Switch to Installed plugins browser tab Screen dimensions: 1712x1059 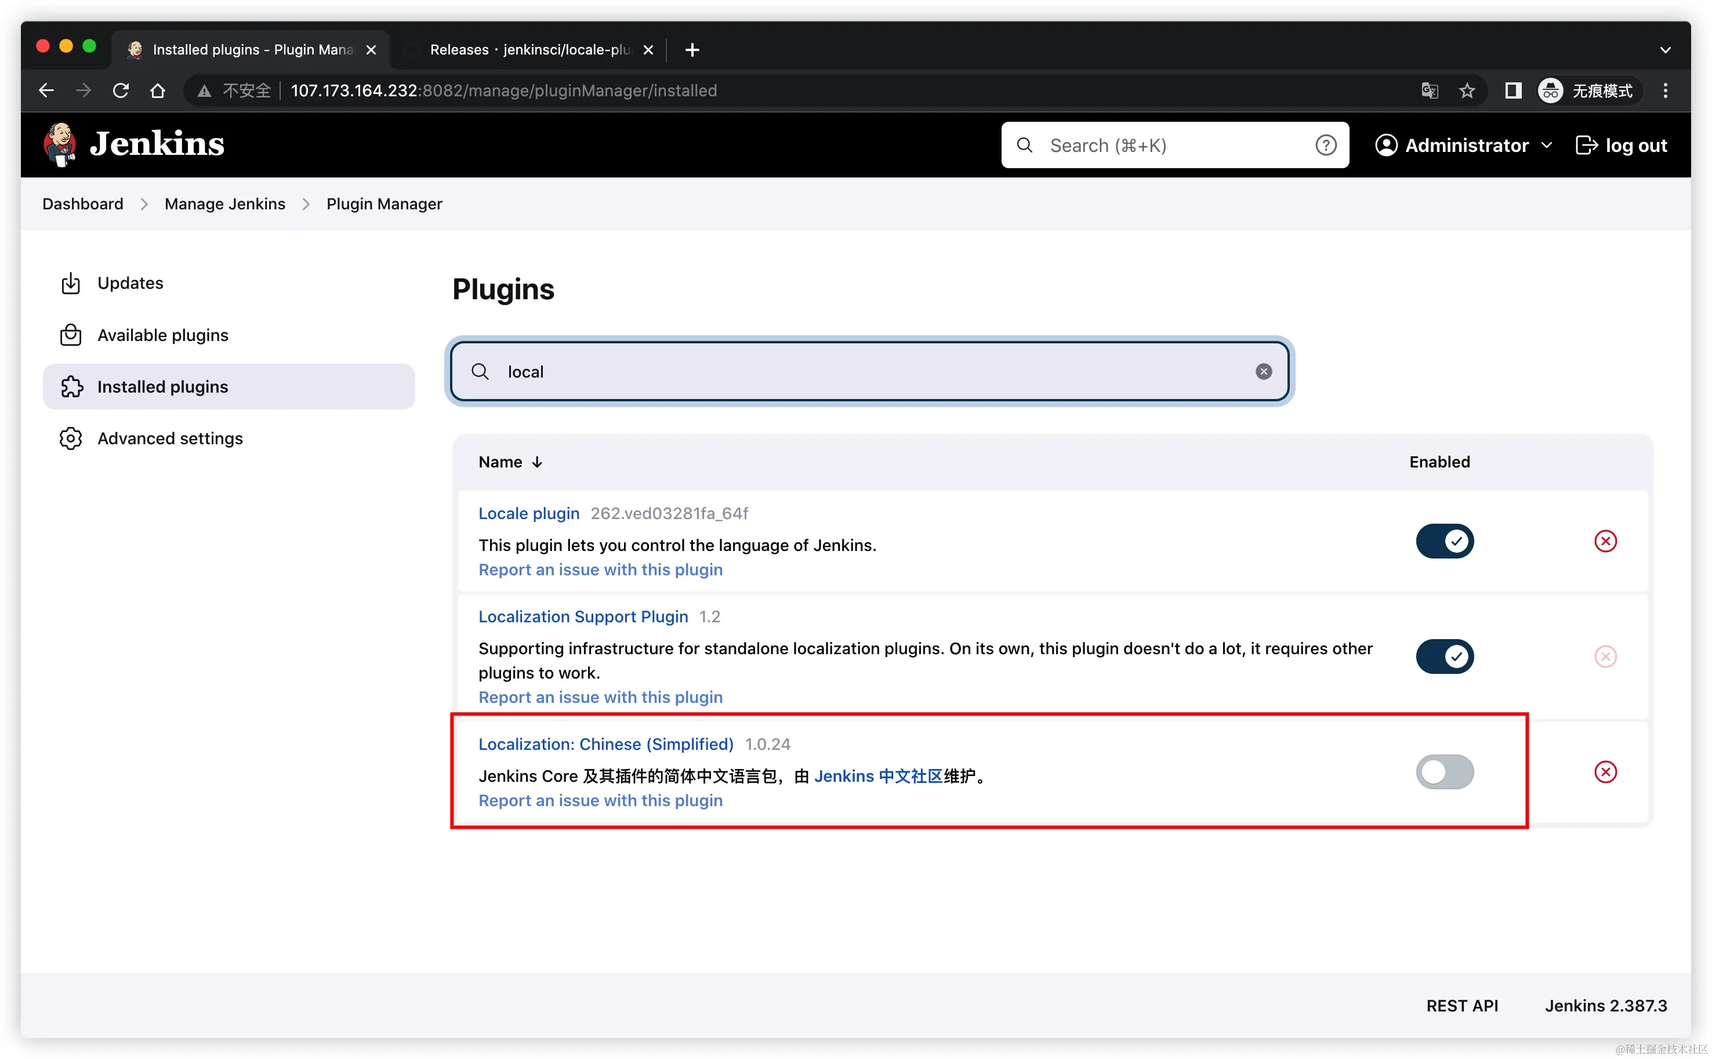point(251,50)
